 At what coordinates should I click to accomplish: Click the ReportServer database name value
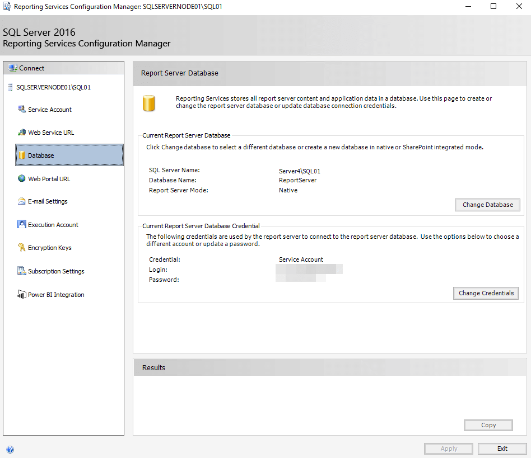pos(297,180)
